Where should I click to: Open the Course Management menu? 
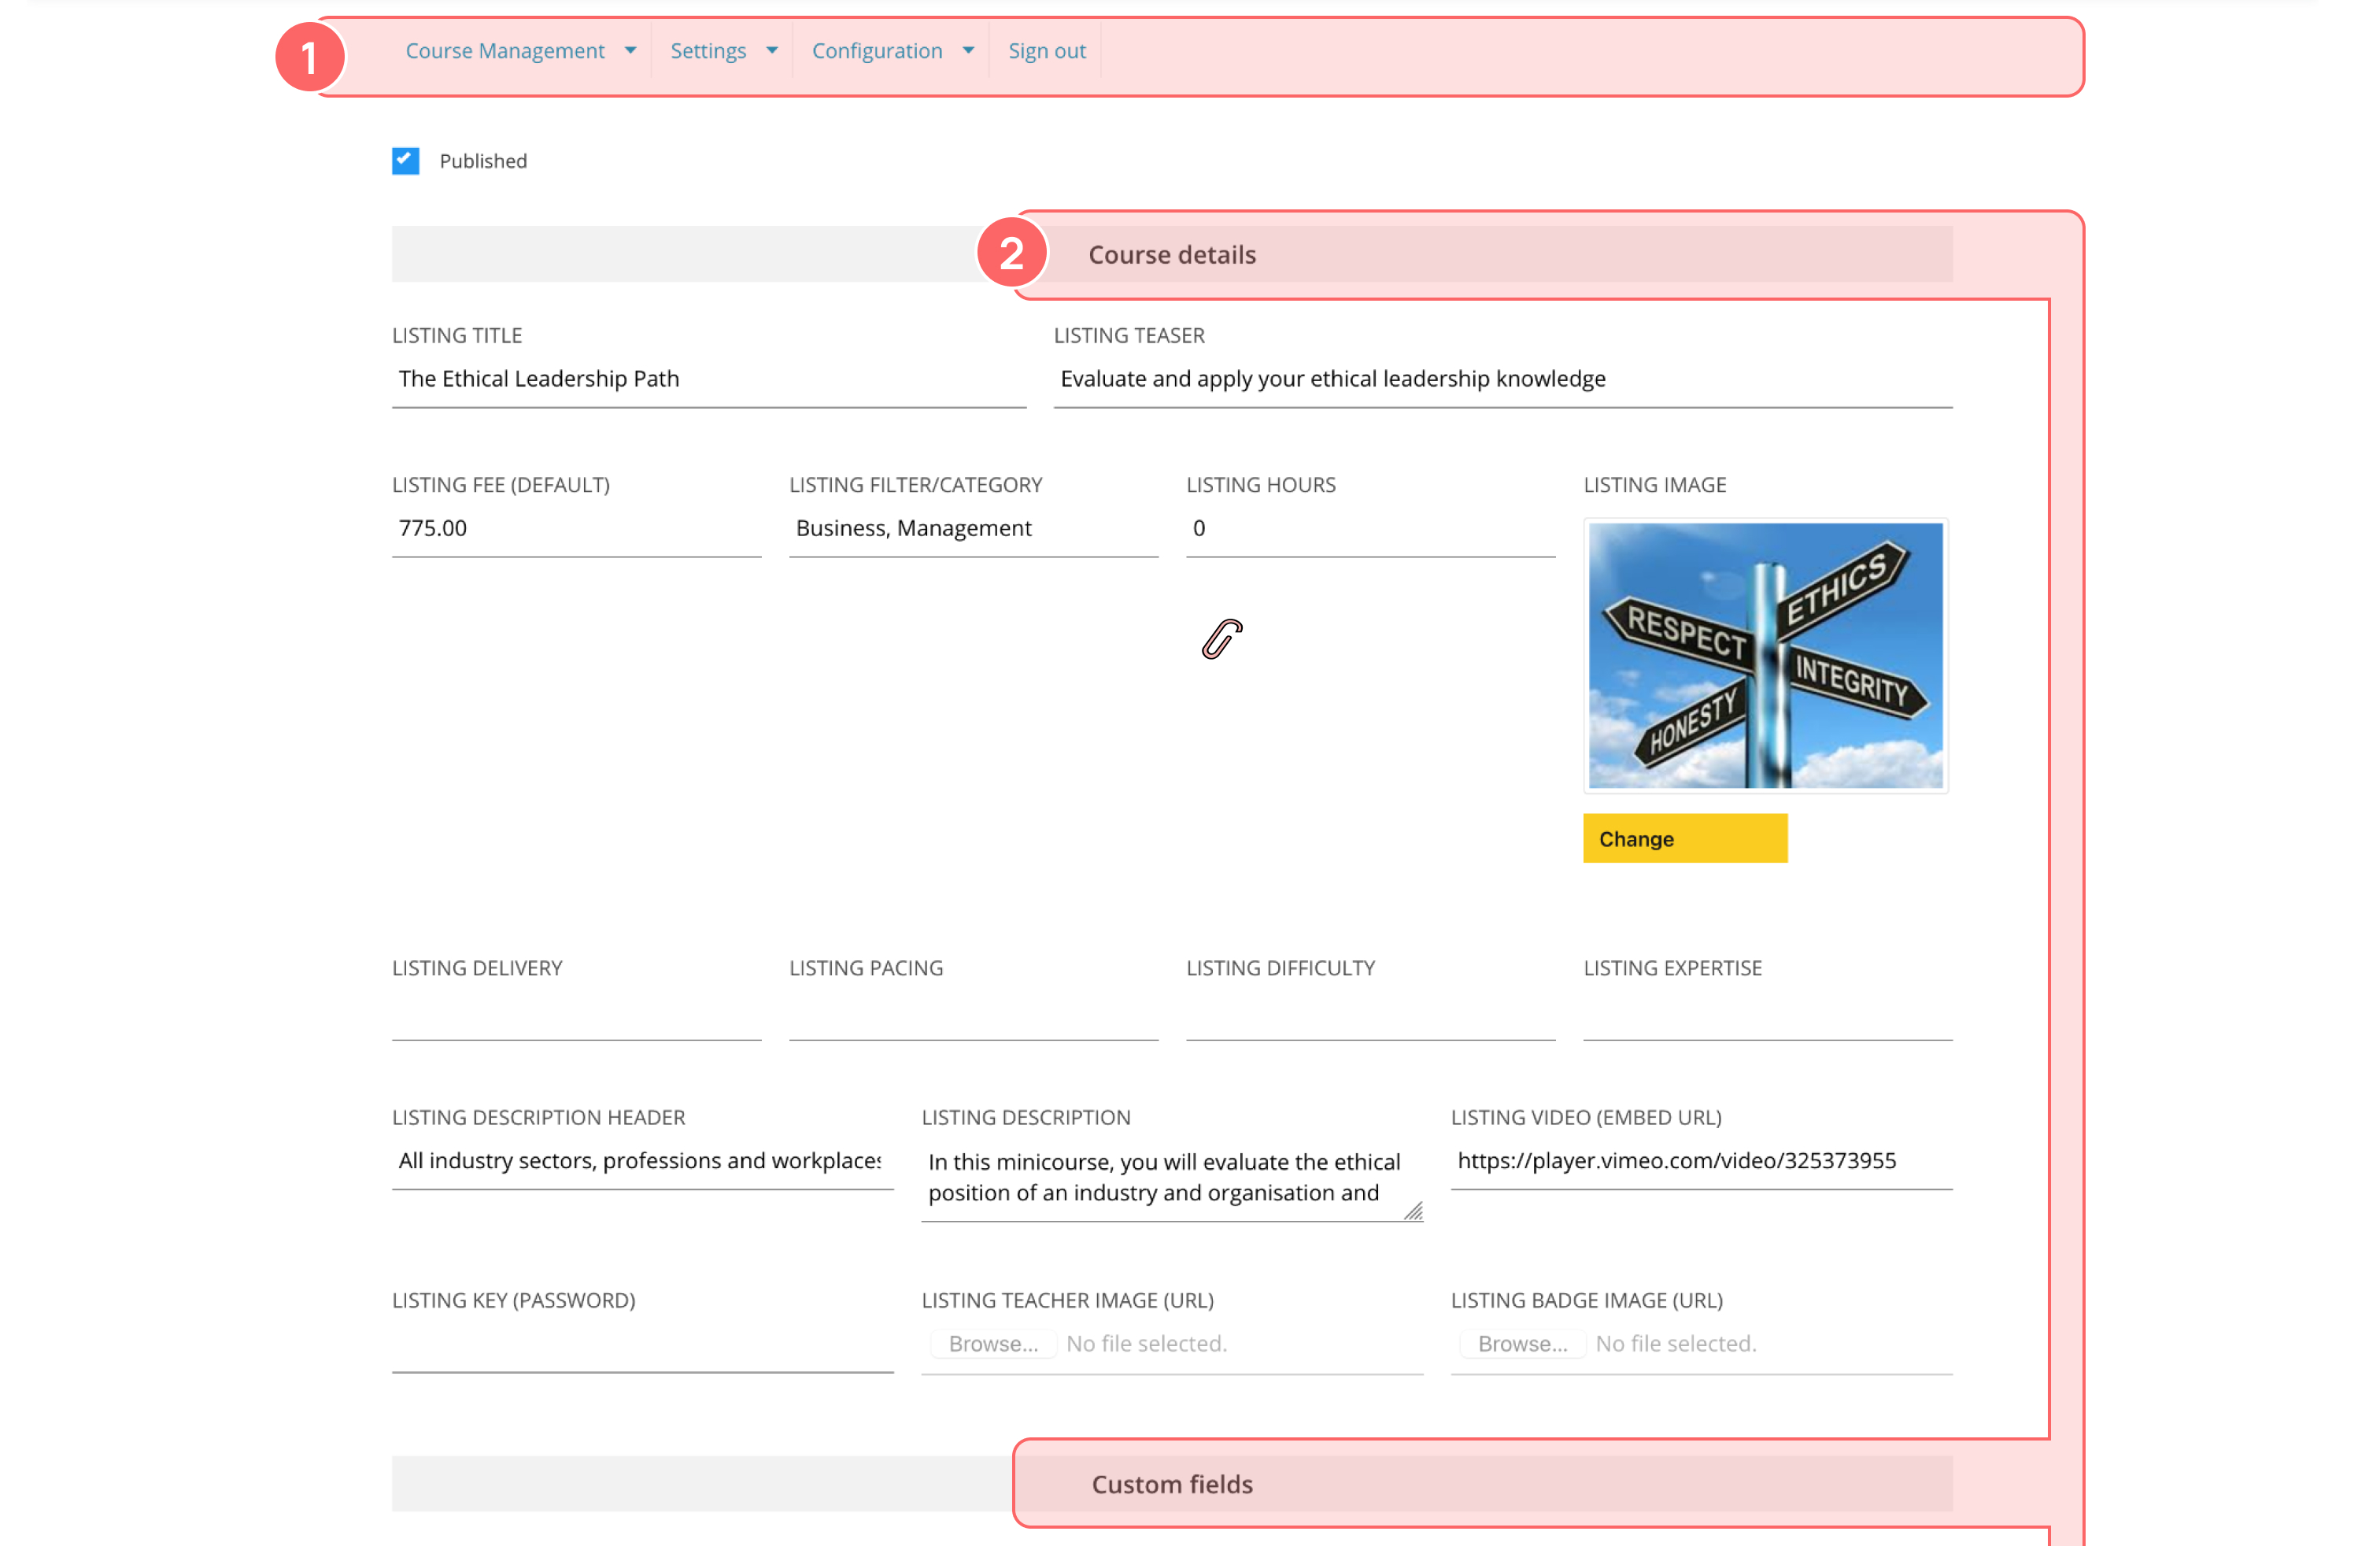point(505,51)
